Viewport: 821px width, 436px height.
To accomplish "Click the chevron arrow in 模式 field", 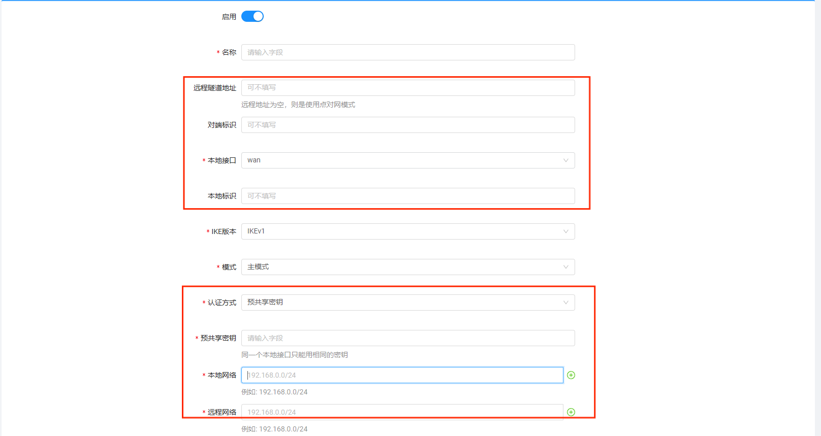I will point(565,267).
